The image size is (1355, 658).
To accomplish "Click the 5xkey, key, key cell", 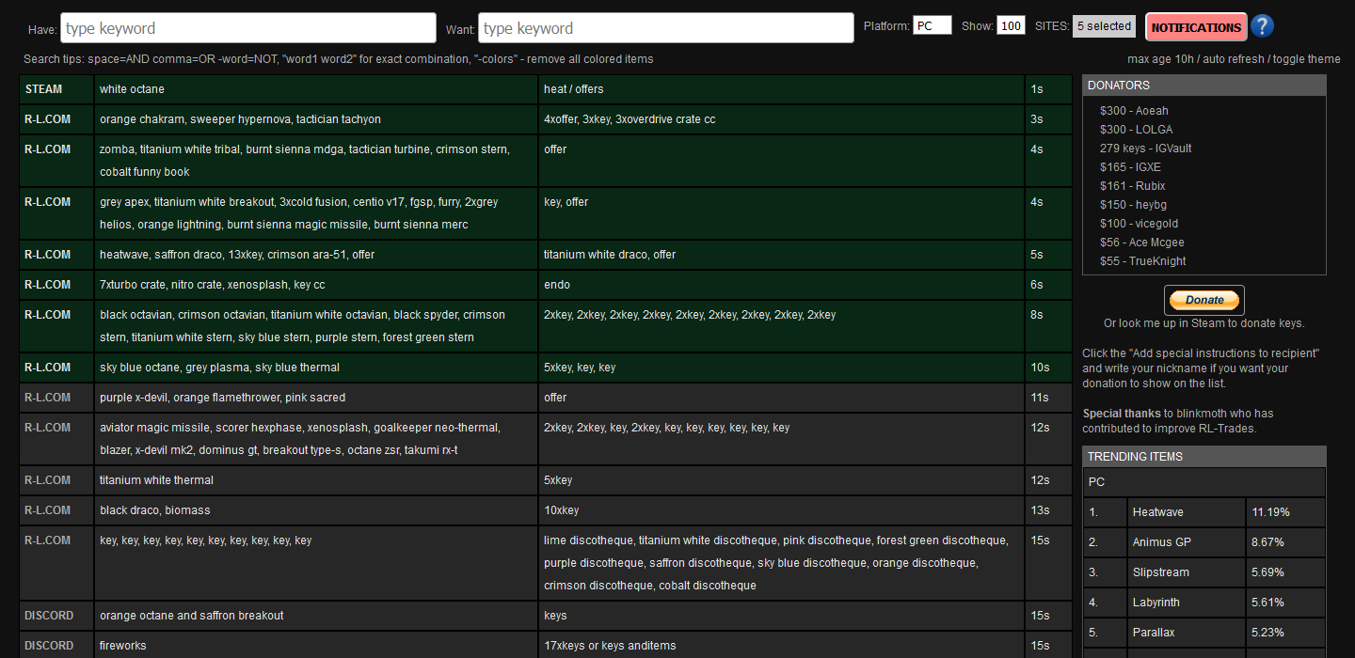I will (x=782, y=368).
